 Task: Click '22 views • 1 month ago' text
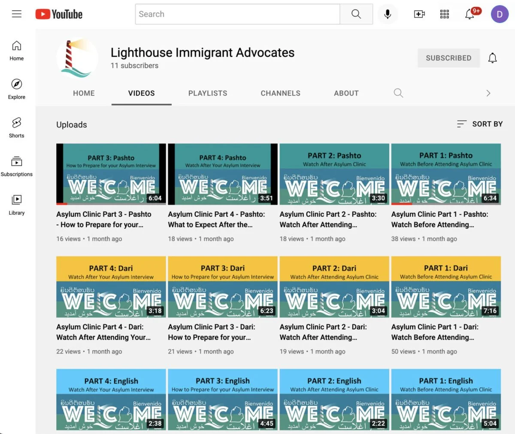coord(89,351)
